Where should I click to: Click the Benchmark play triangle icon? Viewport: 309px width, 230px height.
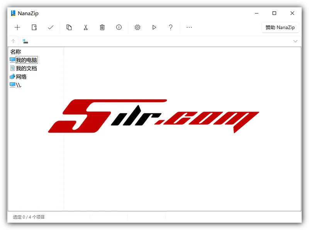[154, 27]
